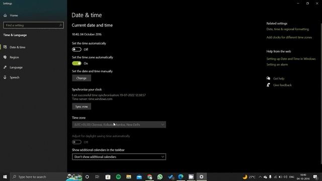Screen dimensions: 322x181
Task: Open the volume speaker tray icon
Action: pos(285,177)
